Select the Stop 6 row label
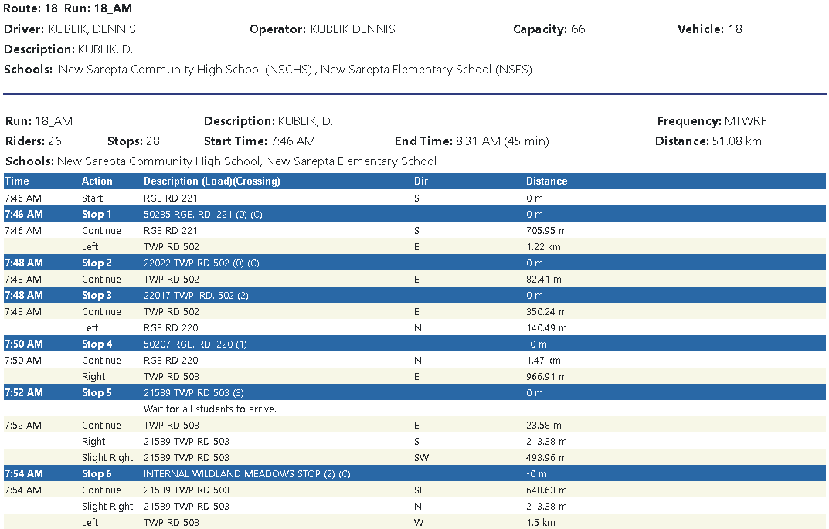The height and width of the screenshot is (529, 829). [97, 473]
